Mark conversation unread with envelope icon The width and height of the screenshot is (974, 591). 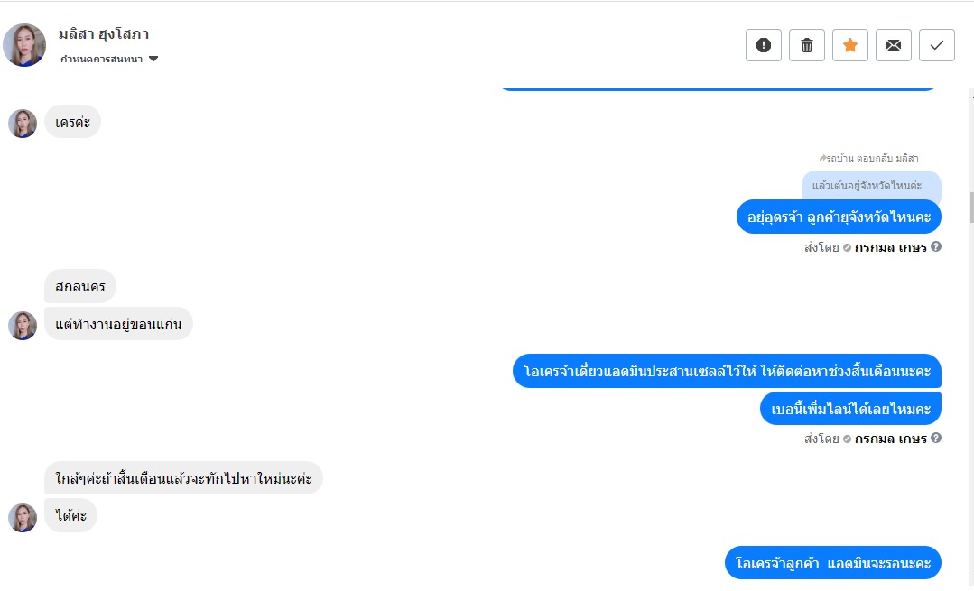[894, 45]
